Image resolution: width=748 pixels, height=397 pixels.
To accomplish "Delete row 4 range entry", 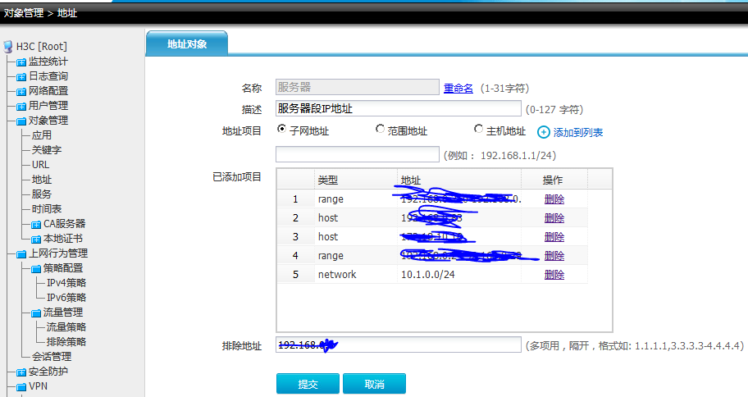I will pos(554,256).
